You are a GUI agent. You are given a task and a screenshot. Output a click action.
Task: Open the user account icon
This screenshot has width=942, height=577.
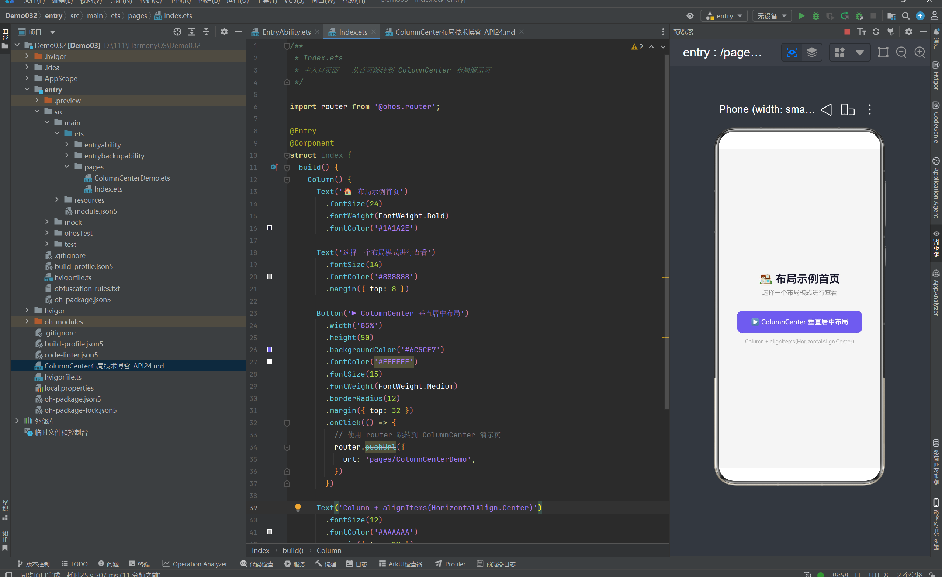pos(934,15)
